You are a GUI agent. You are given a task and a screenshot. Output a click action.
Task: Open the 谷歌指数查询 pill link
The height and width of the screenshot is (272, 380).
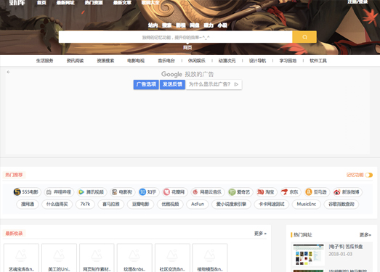341,204
